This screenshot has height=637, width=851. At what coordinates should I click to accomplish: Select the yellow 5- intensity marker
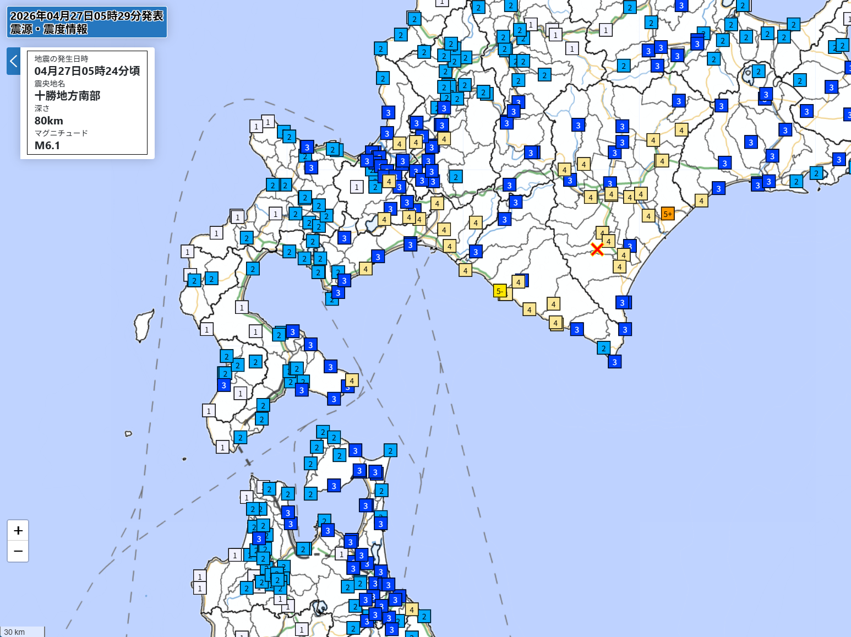click(x=500, y=291)
